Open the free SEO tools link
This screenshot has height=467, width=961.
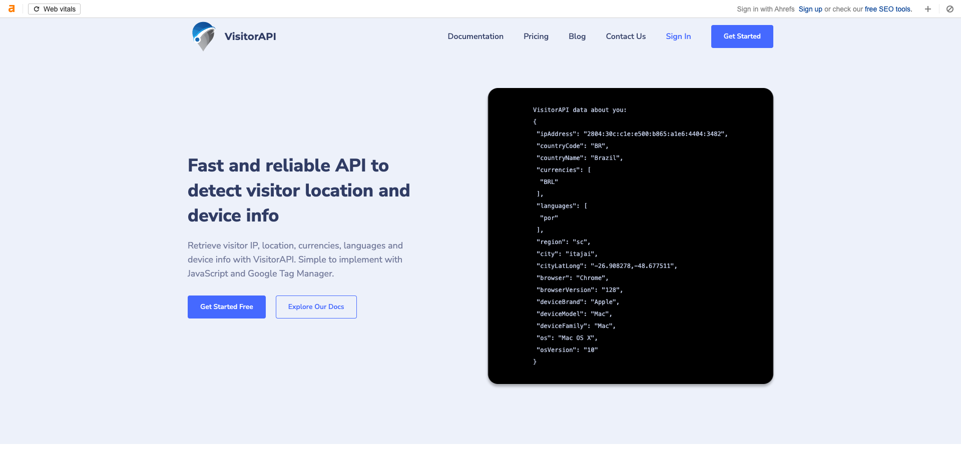(888, 9)
